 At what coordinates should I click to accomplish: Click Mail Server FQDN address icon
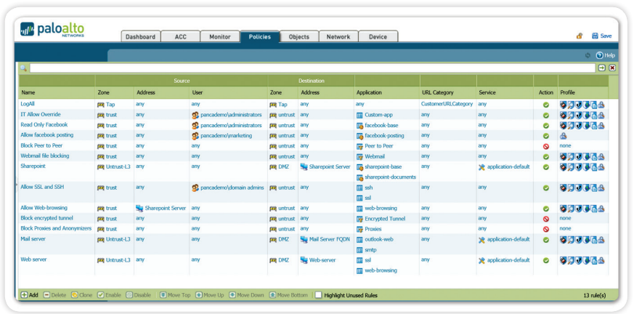(x=304, y=240)
